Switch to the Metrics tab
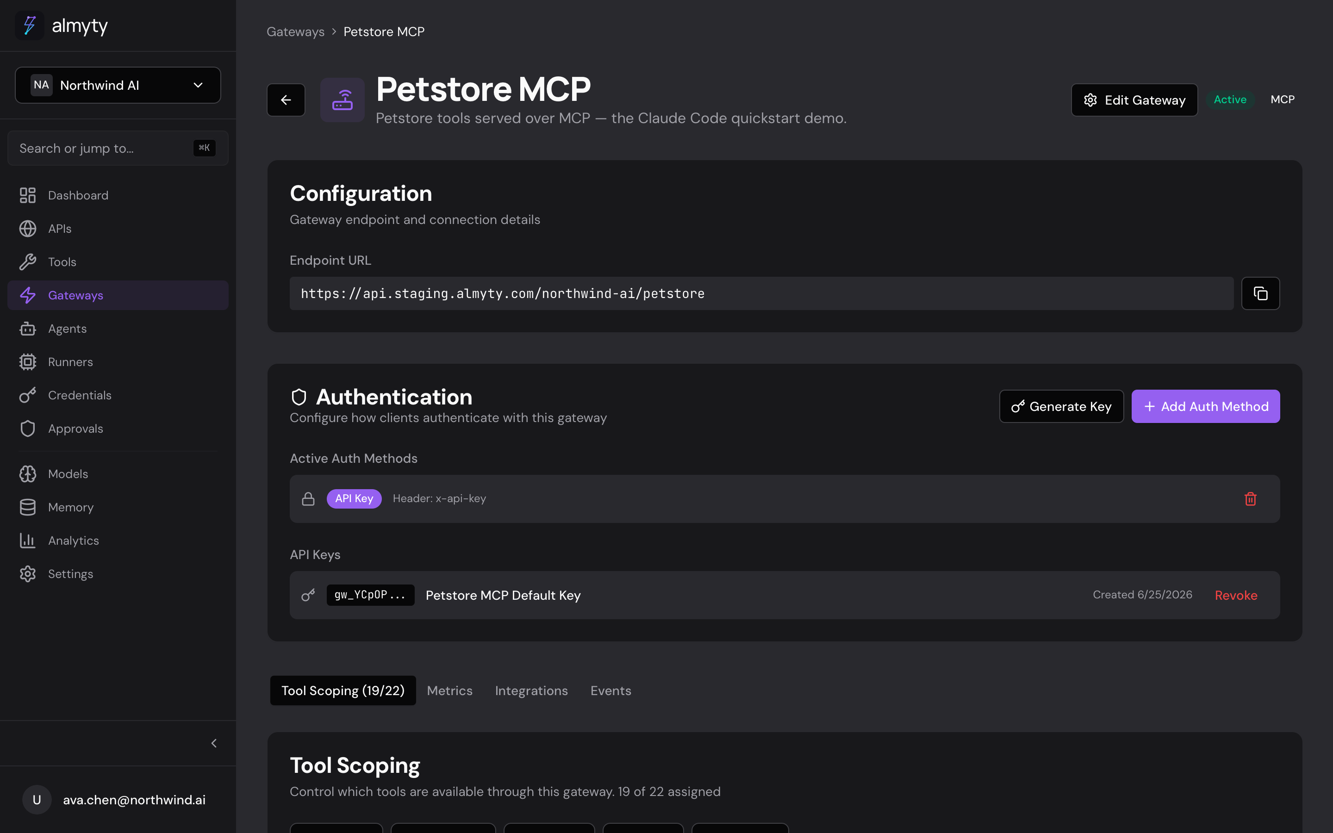 click(449, 690)
